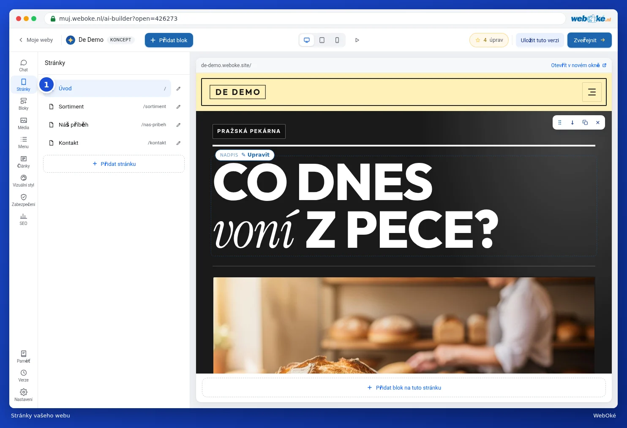Open the Vizuální styl panel
Viewport: 627px width, 428px height.
pos(24,181)
